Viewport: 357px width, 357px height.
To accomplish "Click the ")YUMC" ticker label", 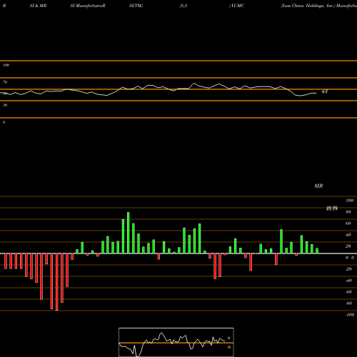I will coord(236,6).
